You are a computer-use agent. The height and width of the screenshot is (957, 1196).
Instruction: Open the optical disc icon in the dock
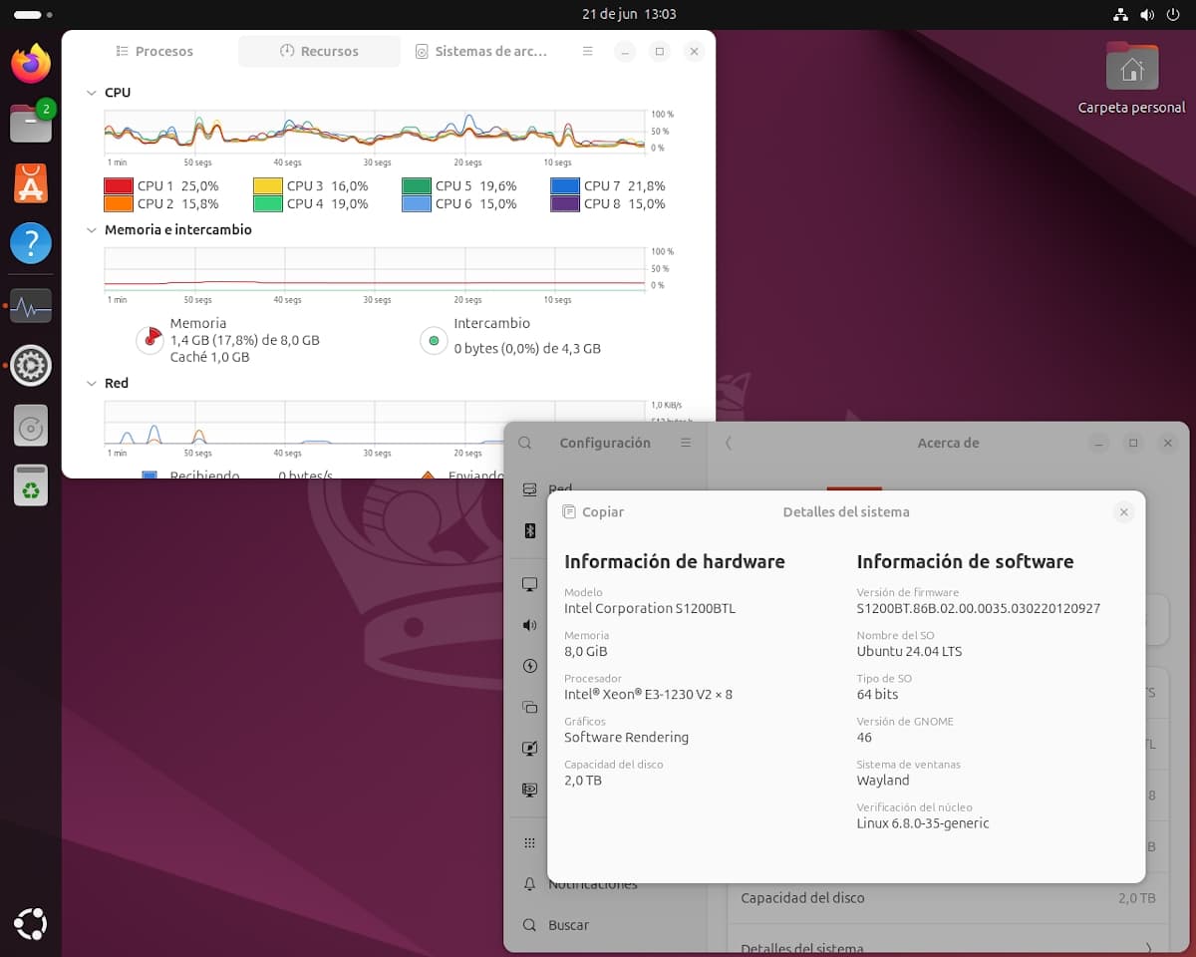[x=31, y=428]
